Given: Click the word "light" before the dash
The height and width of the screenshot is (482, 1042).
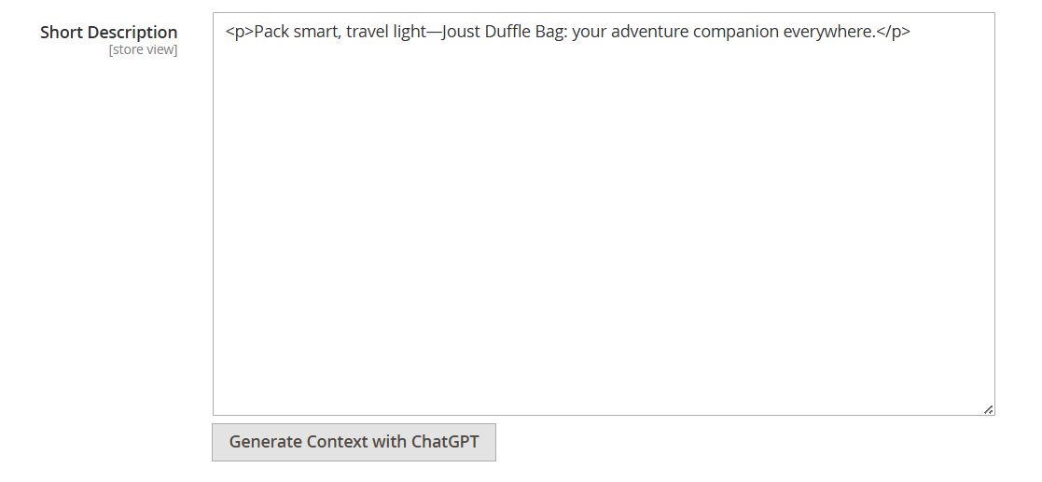Looking at the screenshot, I should click(410, 32).
